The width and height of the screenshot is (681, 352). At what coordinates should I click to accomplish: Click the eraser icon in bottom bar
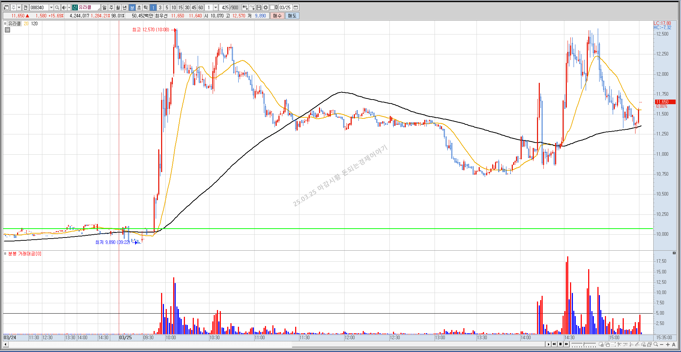point(643,344)
